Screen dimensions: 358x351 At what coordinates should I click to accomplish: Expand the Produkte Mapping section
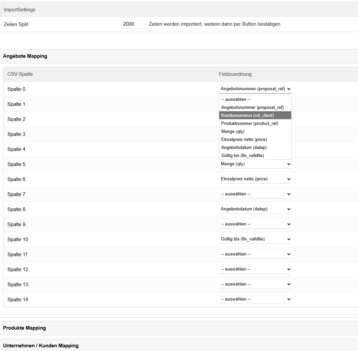(24, 328)
